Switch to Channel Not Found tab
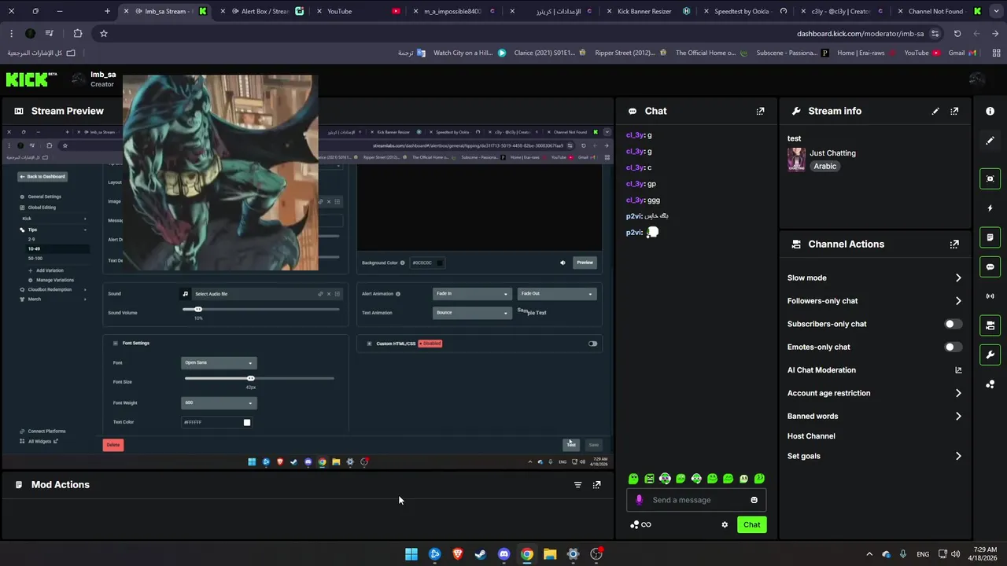 (937, 12)
